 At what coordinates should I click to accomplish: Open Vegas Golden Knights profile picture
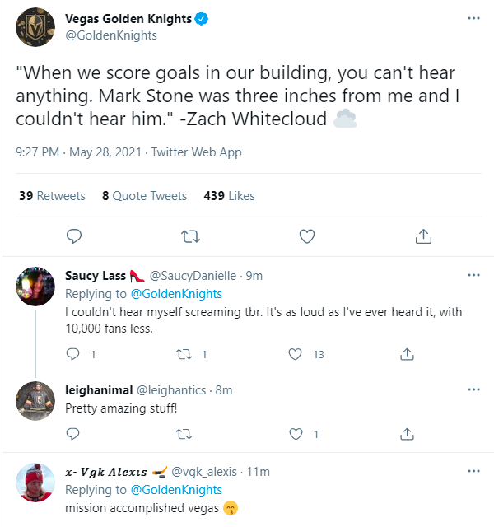35,28
